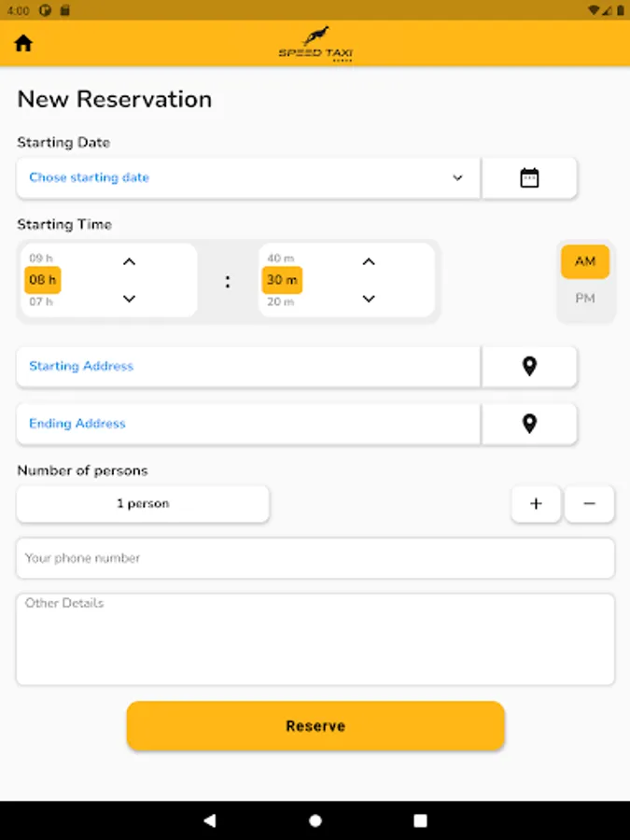Remove a person with minus button
The width and height of the screenshot is (630, 840).
click(x=589, y=504)
